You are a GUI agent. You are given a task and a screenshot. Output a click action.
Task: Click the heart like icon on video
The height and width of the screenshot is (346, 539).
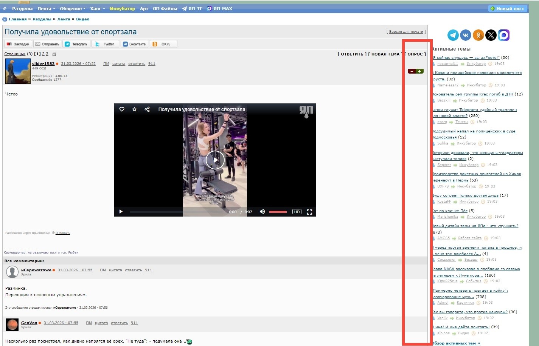pyautogui.click(x=122, y=109)
